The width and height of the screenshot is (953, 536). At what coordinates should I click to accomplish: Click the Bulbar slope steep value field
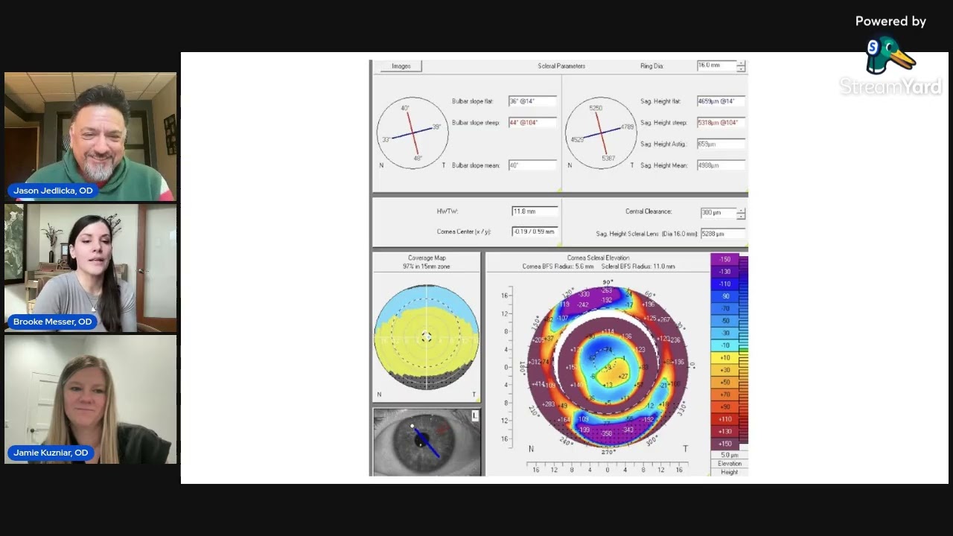532,123
